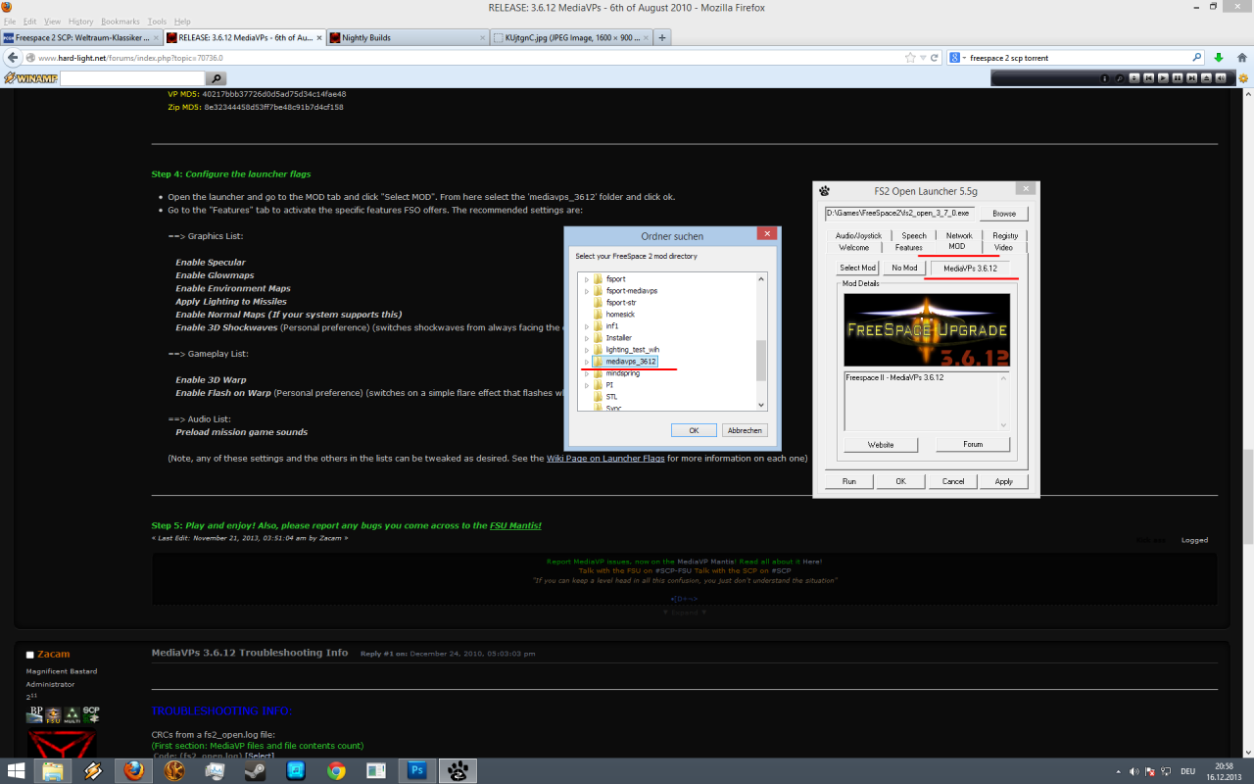This screenshot has width=1254, height=784.
Task: Select the mindspring folder
Action: [x=623, y=373]
